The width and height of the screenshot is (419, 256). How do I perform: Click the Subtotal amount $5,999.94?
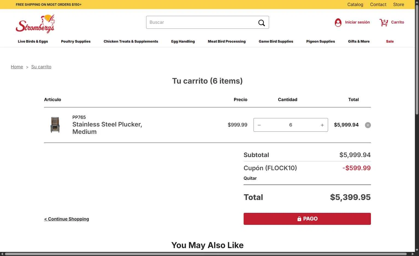[355, 155]
